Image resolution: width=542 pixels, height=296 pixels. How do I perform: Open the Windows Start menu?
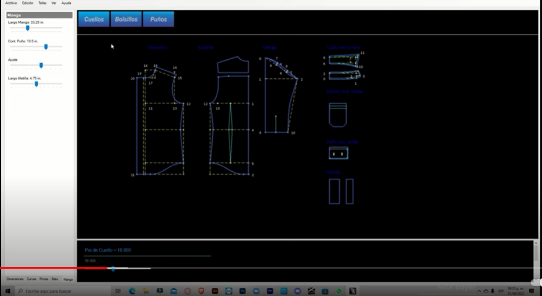point(8,291)
